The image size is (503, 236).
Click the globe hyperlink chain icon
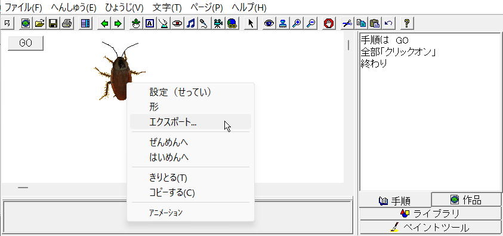pos(232,23)
